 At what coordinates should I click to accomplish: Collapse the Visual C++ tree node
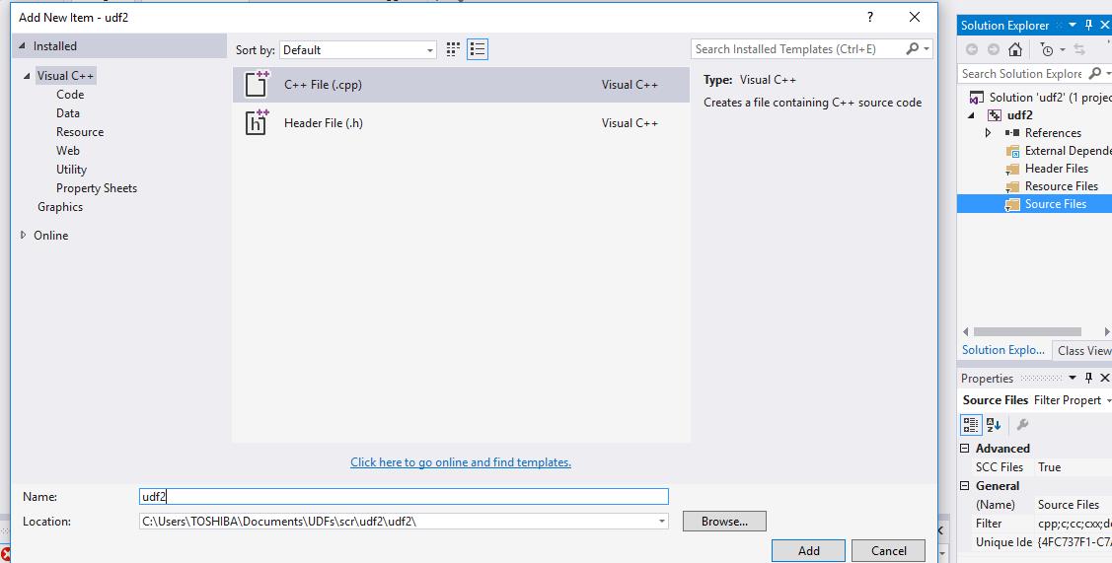tap(27, 76)
